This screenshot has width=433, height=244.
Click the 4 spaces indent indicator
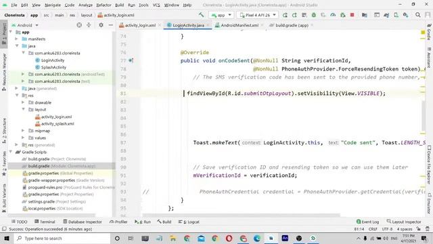coord(405,229)
